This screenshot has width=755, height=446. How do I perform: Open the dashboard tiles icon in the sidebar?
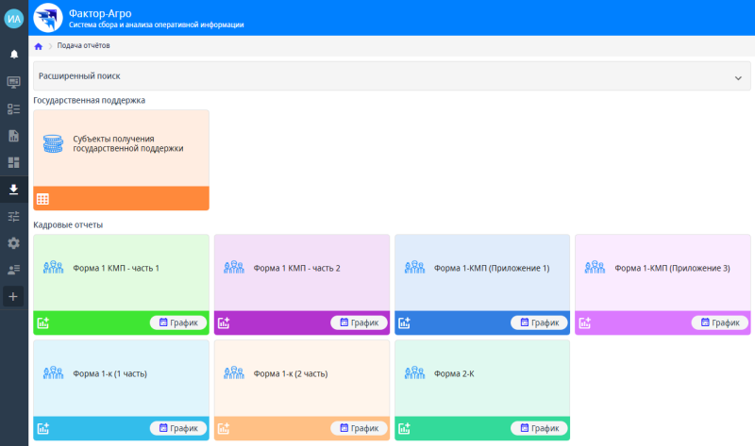13,162
